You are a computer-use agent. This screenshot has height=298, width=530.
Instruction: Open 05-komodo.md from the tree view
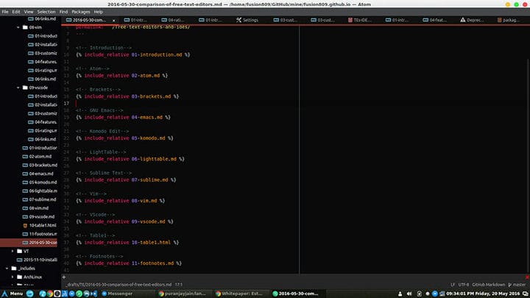click(x=43, y=182)
